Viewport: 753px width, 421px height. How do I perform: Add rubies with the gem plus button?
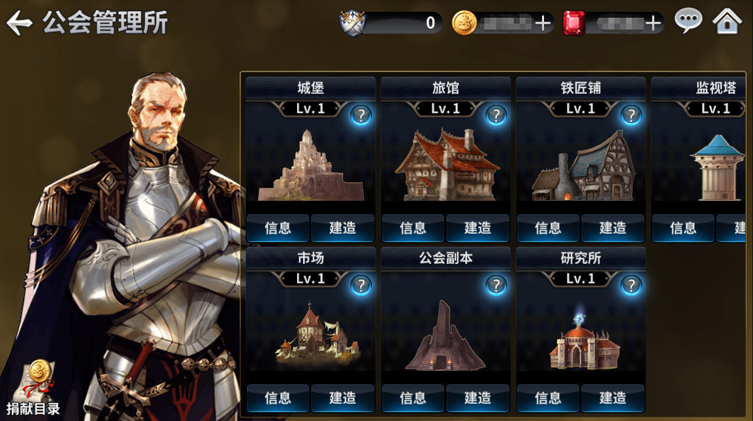(x=653, y=23)
